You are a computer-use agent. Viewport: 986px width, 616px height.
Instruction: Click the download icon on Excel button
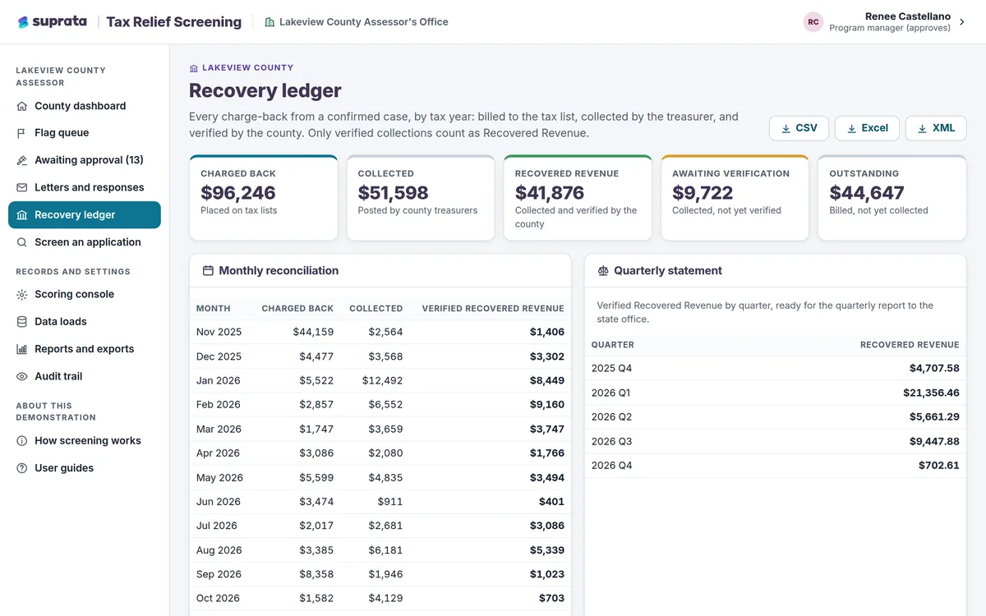point(852,128)
